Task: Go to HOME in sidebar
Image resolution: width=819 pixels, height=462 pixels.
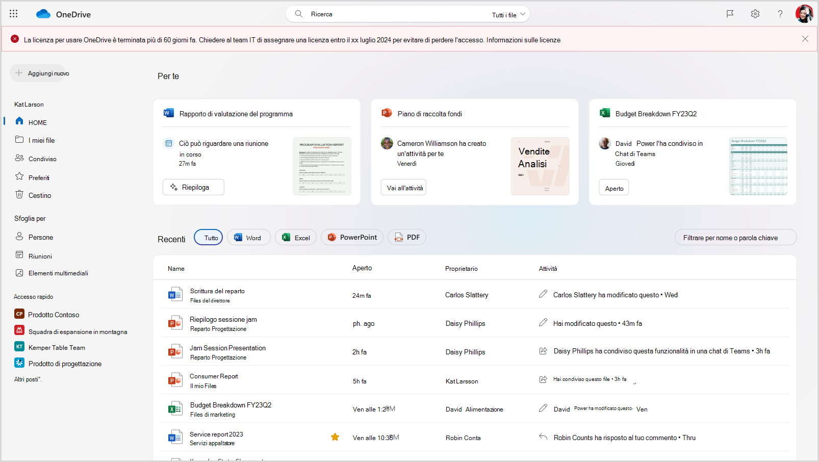Action: coord(31,122)
